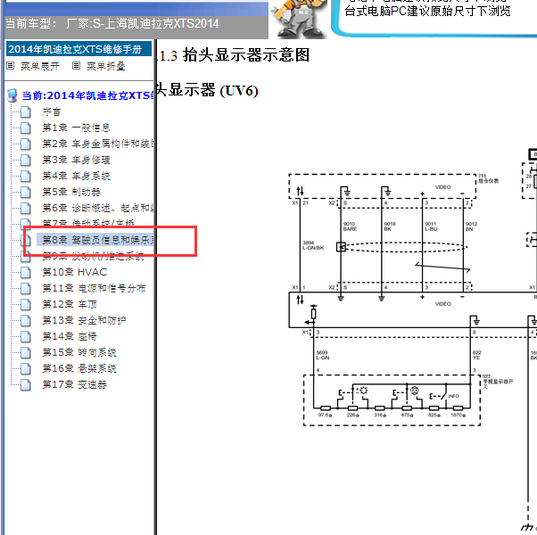Click the 台式电脑PC建议原始尺寸下浏览 notice text

coord(427,11)
